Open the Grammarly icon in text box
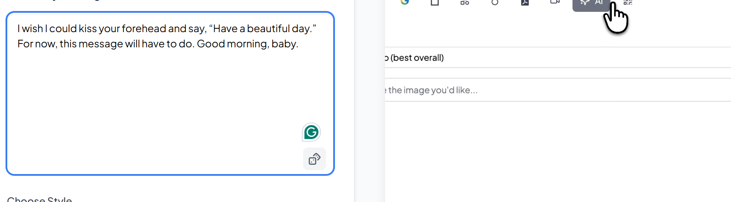Viewport: 731px width, 202px height. [311, 132]
